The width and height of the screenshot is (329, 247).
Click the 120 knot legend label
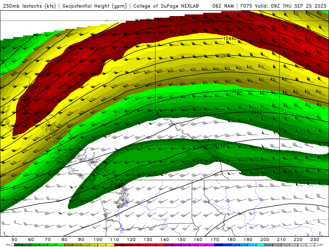click(131, 240)
